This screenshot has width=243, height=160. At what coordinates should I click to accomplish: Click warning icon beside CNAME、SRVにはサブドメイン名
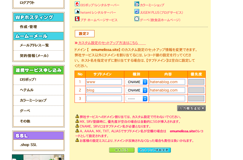(77, 126)
